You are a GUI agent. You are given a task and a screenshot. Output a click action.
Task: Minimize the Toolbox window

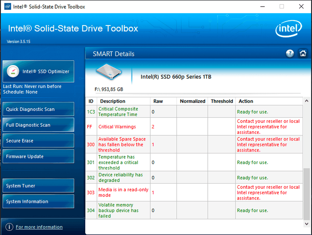[263, 6]
